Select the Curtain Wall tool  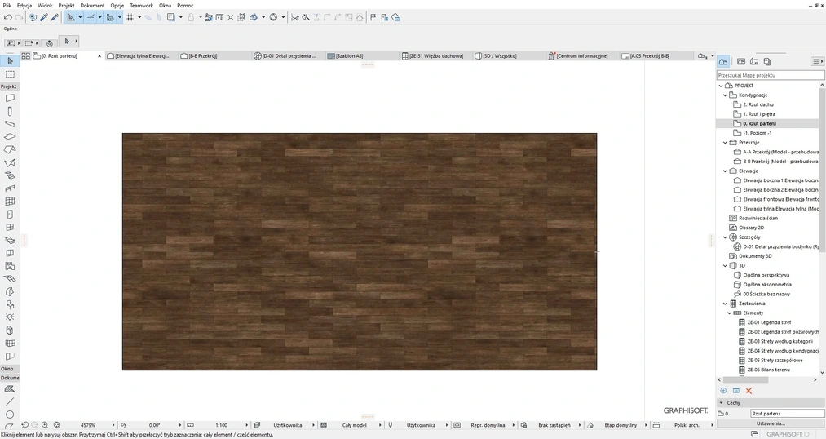click(x=10, y=202)
